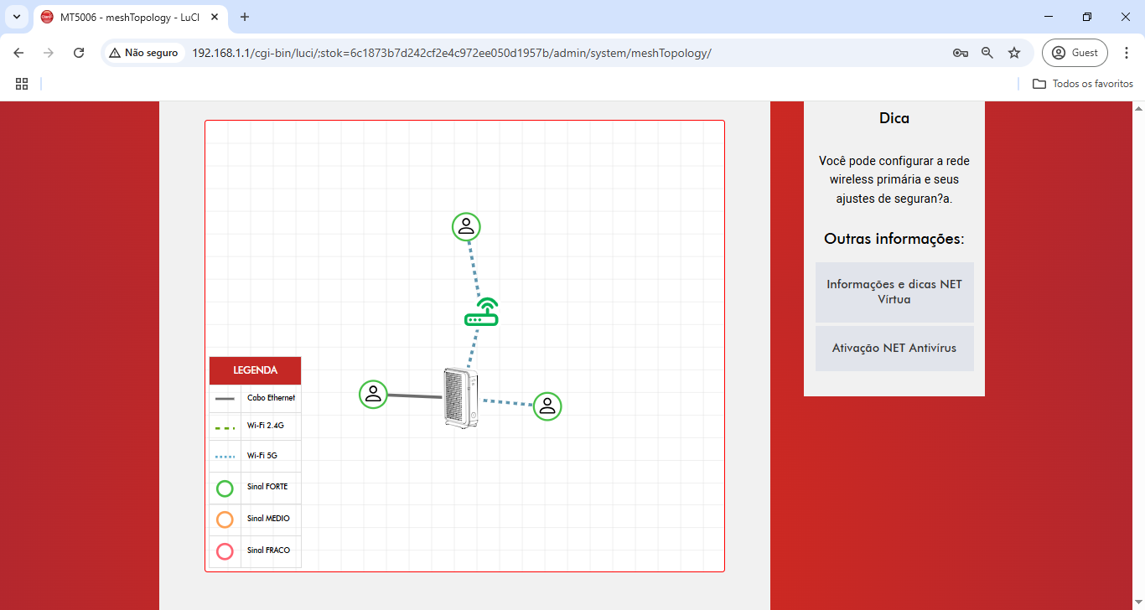Open the saved passwords key icon
The height and width of the screenshot is (610, 1145).
pos(961,53)
